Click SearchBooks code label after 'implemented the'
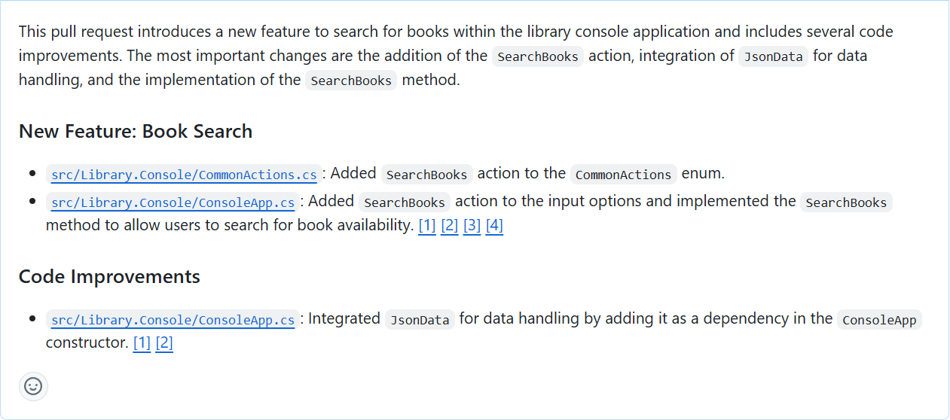950x420 pixels. (x=846, y=202)
